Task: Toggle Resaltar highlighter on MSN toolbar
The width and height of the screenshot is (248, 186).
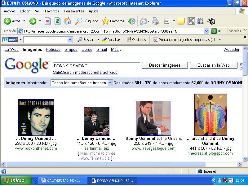Action: coord(111,40)
